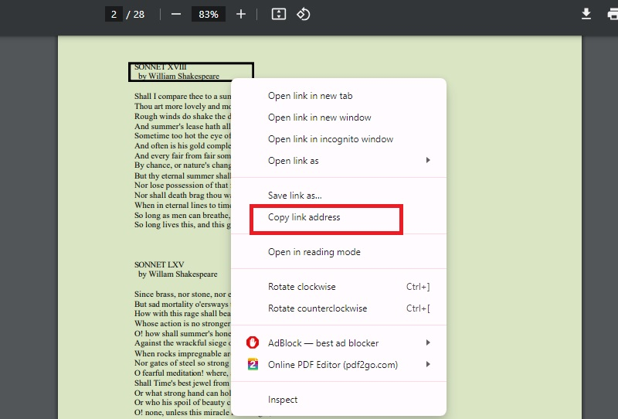
Task: Select Rotate counterclockwise
Action: tap(338, 308)
